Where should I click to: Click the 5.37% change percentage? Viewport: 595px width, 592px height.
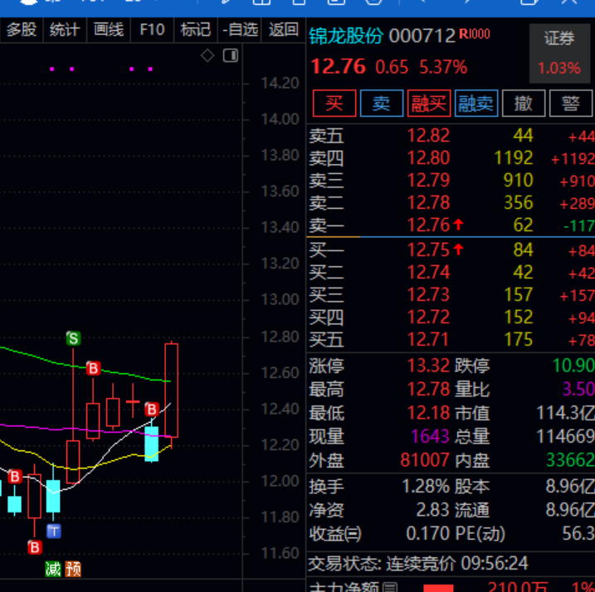(x=443, y=67)
